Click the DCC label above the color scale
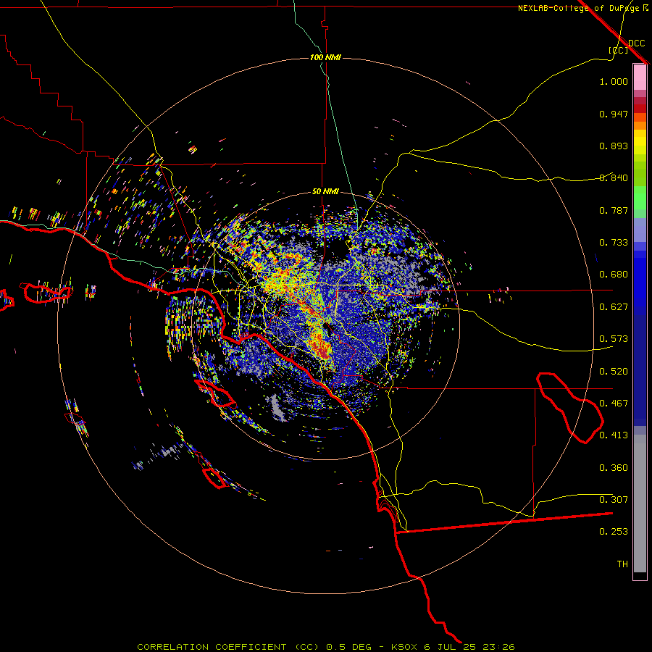This screenshot has width=652, height=652. pos(636,43)
